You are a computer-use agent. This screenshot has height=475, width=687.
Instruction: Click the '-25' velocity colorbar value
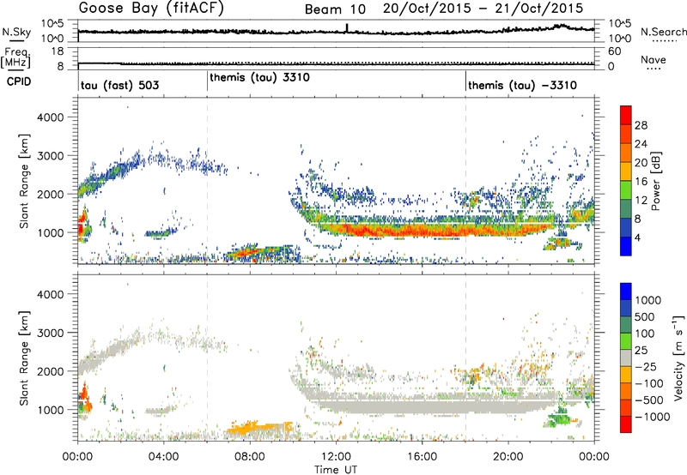[x=646, y=367]
